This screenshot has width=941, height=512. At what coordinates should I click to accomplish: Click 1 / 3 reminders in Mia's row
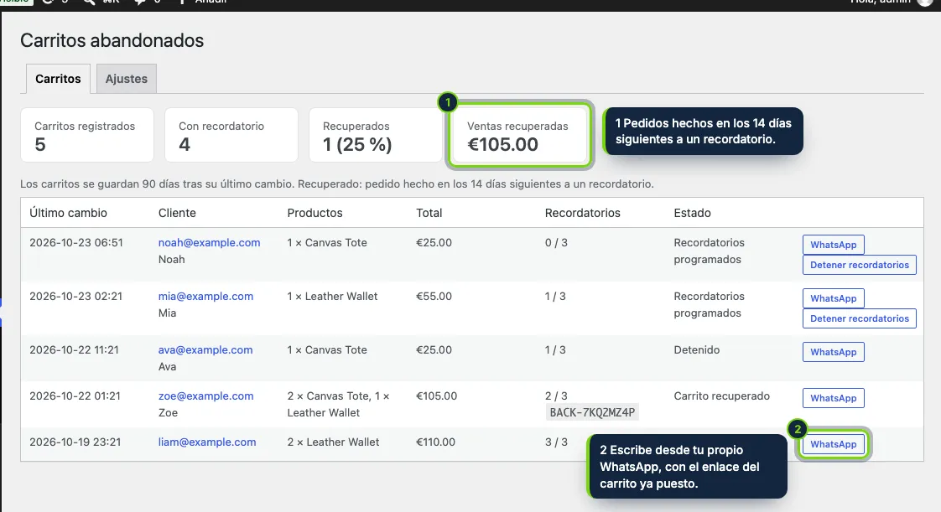point(555,296)
